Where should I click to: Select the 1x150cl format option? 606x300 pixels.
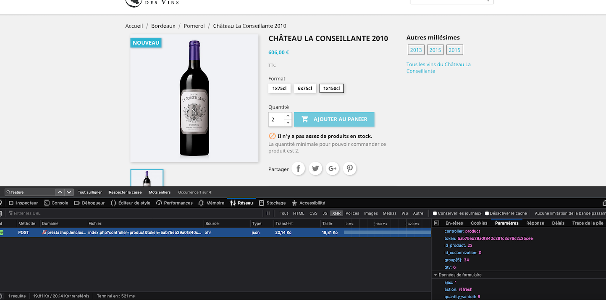[x=332, y=88]
